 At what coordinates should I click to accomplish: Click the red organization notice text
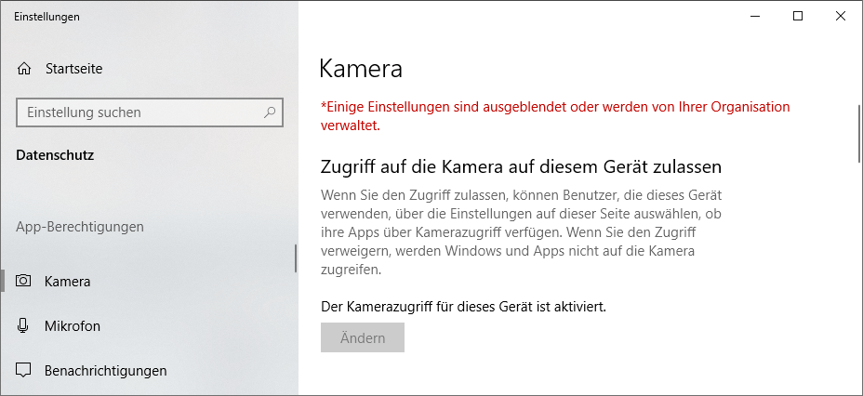pos(554,115)
